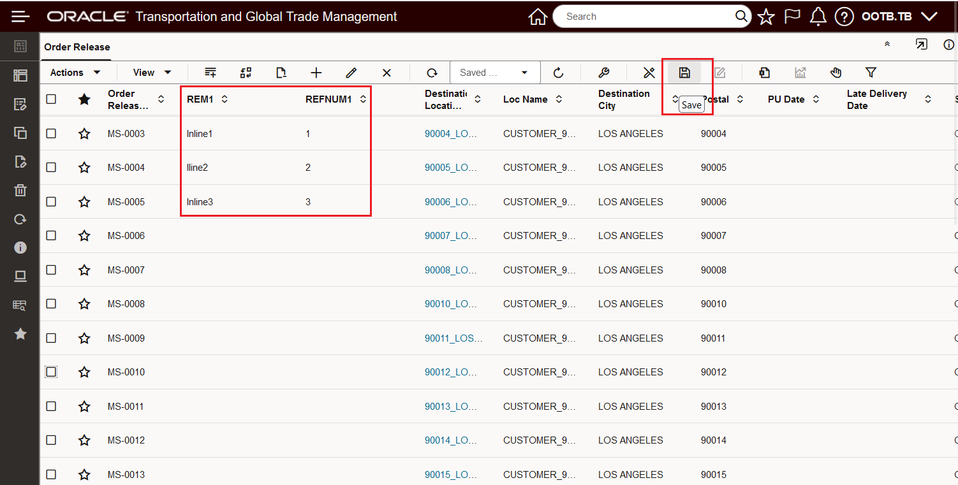The width and height of the screenshot is (958, 485).
Task: Check the box for MS-0003
Action: point(51,133)
